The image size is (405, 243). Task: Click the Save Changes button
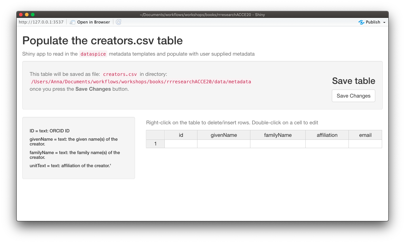pyautogui.click(x=354, y=96)
